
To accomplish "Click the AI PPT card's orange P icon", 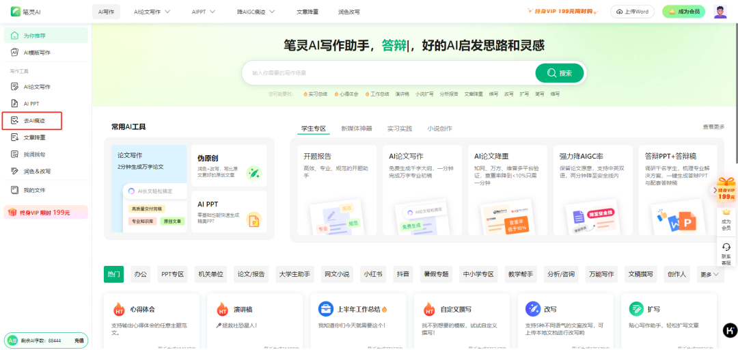I will [x=254, y=219].
